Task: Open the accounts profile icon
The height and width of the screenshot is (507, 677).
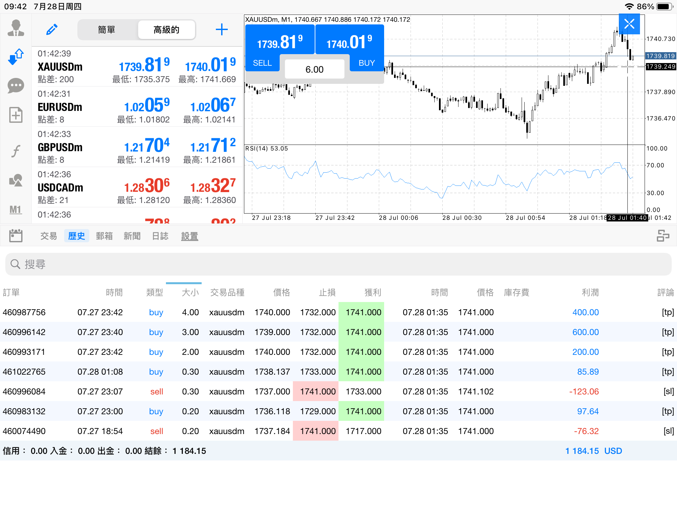Action: pyautogui.click(x=16, y=28)
